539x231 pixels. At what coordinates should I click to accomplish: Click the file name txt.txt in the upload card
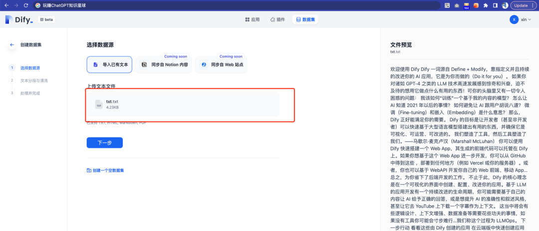(x=112, y=102)
